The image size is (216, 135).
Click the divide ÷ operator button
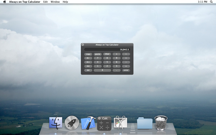[126, 54]
